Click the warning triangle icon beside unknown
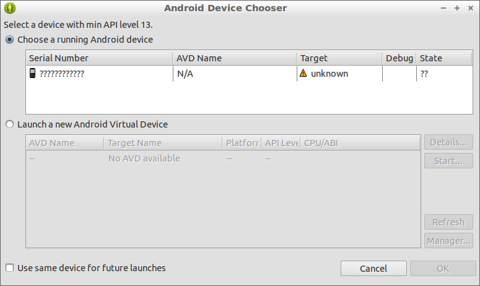480x286 pixels. (x=303, y=74)
